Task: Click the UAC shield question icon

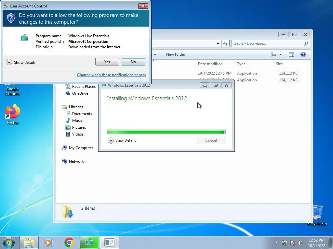Action: (x=11, y=18)
